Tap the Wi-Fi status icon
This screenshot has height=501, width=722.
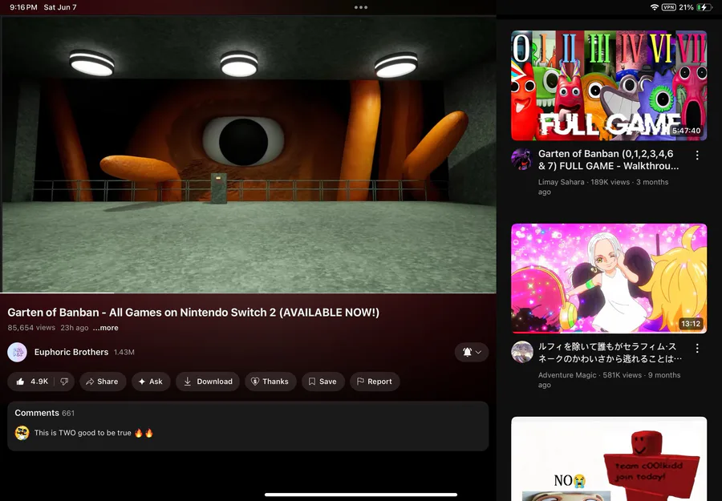(x=654, y=7)
